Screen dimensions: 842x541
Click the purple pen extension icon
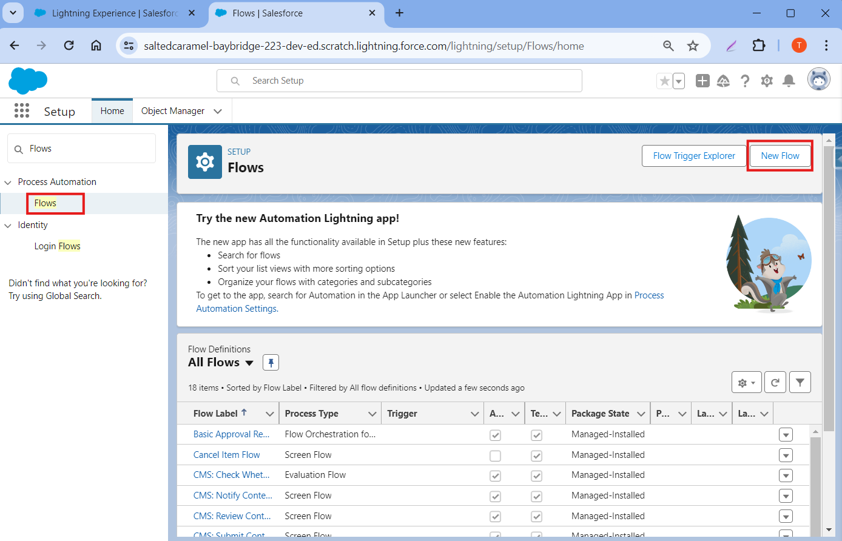732,45
